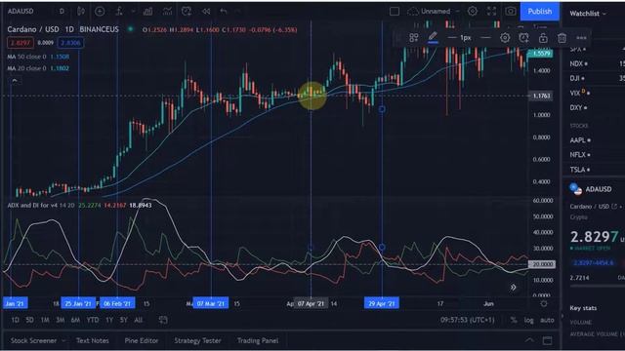Screen dimensions: 625x351
Task: Toggle the auto scale option
Action: (x=547, y=320)
